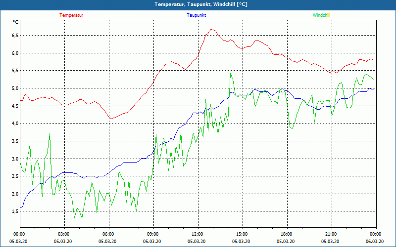Click the 12:00 time axis label
Viewport: 396px width, 247px height.
(x=198, y=234)
